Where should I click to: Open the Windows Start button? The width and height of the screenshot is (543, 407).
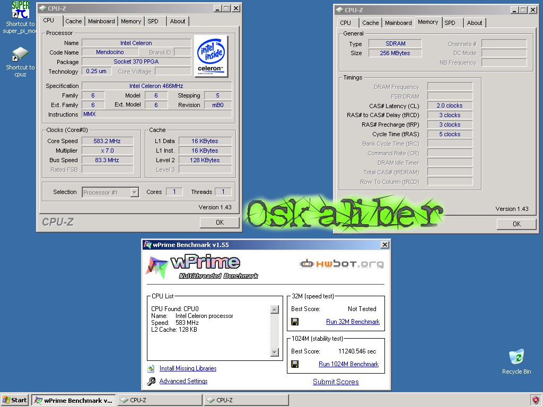tap(15, 400)
